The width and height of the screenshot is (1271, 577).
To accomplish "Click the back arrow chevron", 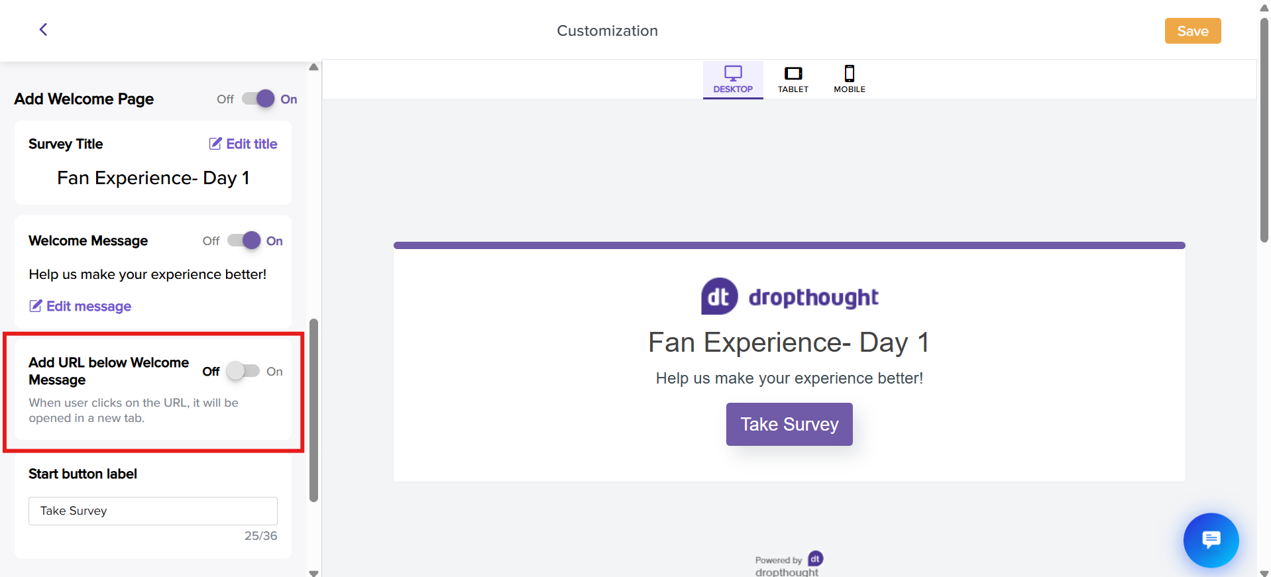I will [43, 29].
